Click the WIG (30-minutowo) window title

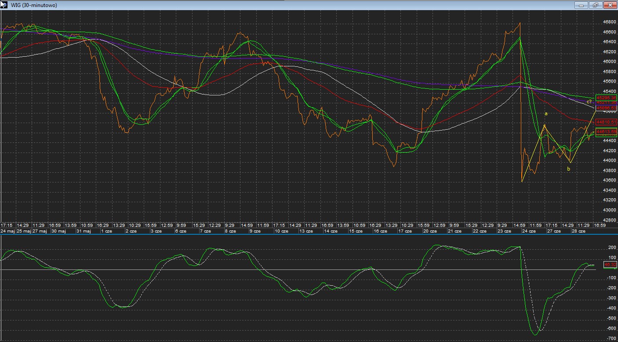(33, 5)
